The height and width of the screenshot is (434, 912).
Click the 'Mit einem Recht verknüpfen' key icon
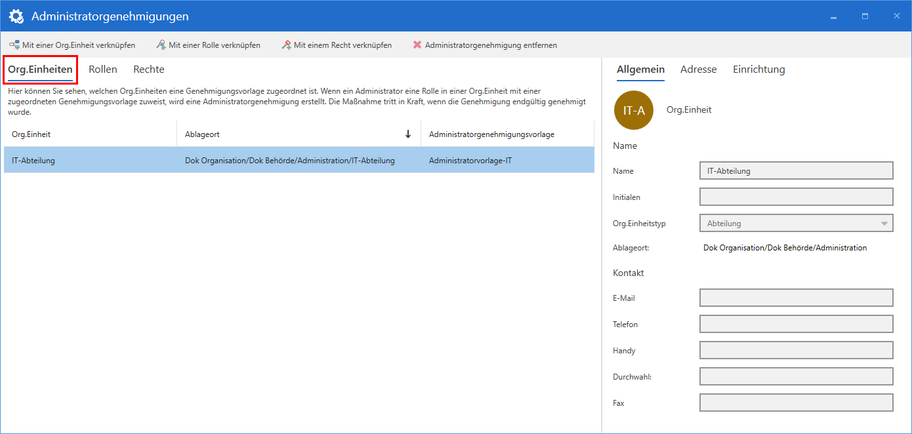pos(287,45)
